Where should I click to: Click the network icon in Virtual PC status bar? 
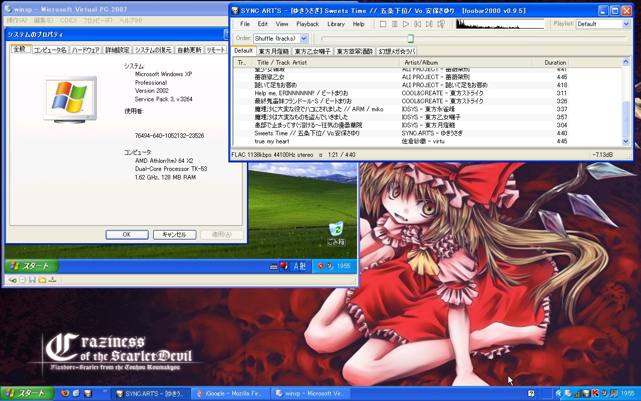click(53, 280)
